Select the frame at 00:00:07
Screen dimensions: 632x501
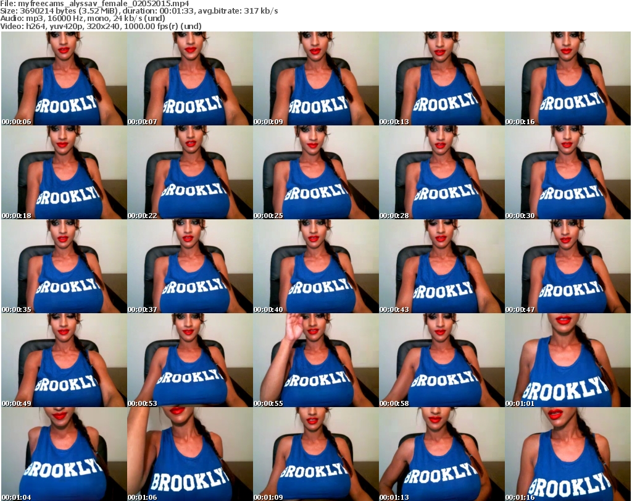(190, 78)
